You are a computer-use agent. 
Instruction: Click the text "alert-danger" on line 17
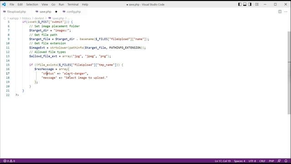click(75, 73)
